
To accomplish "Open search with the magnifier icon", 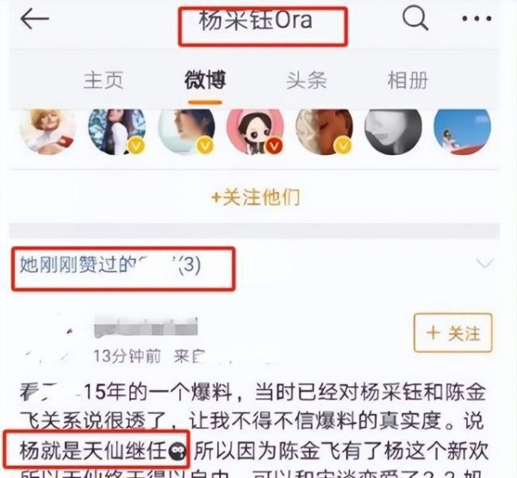I will (415, 18).
